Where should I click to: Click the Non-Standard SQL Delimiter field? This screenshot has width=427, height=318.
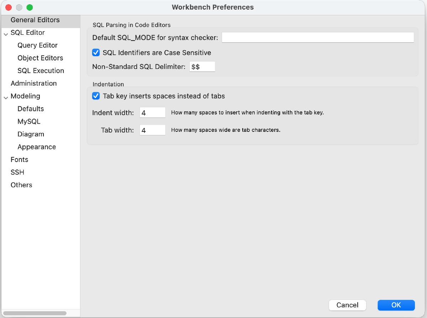point(202,66)
